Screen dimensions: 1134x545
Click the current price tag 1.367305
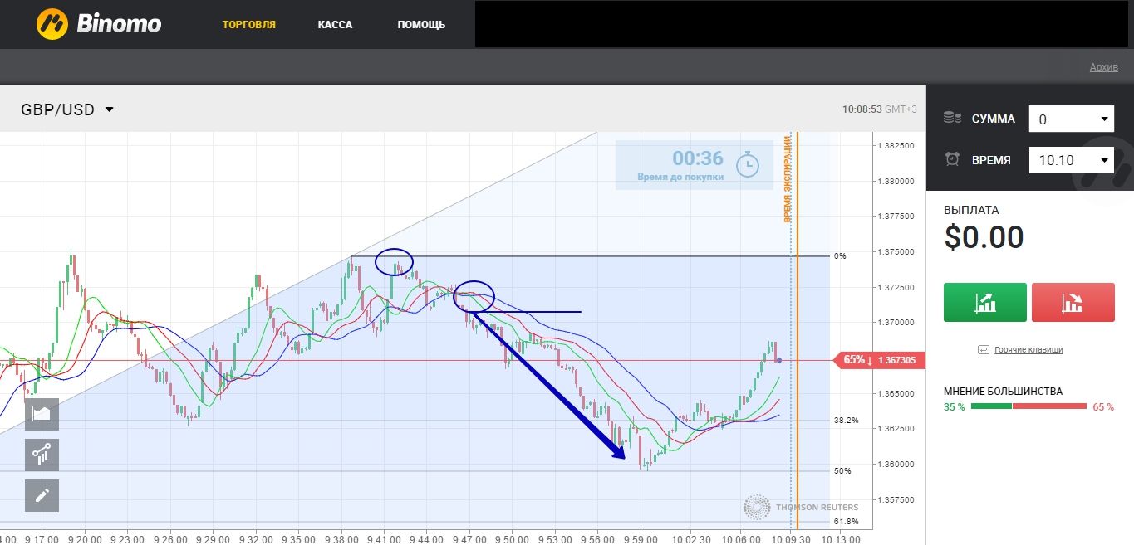pos(881,360)
